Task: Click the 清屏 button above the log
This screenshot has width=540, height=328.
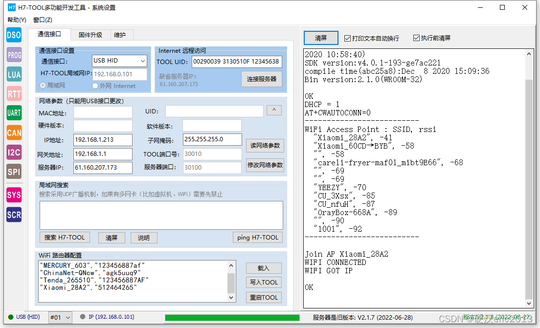Action: tap(321, 38)
